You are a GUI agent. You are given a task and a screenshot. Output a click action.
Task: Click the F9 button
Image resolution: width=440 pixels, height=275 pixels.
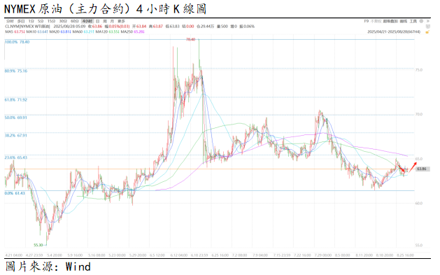pos(366,21)
